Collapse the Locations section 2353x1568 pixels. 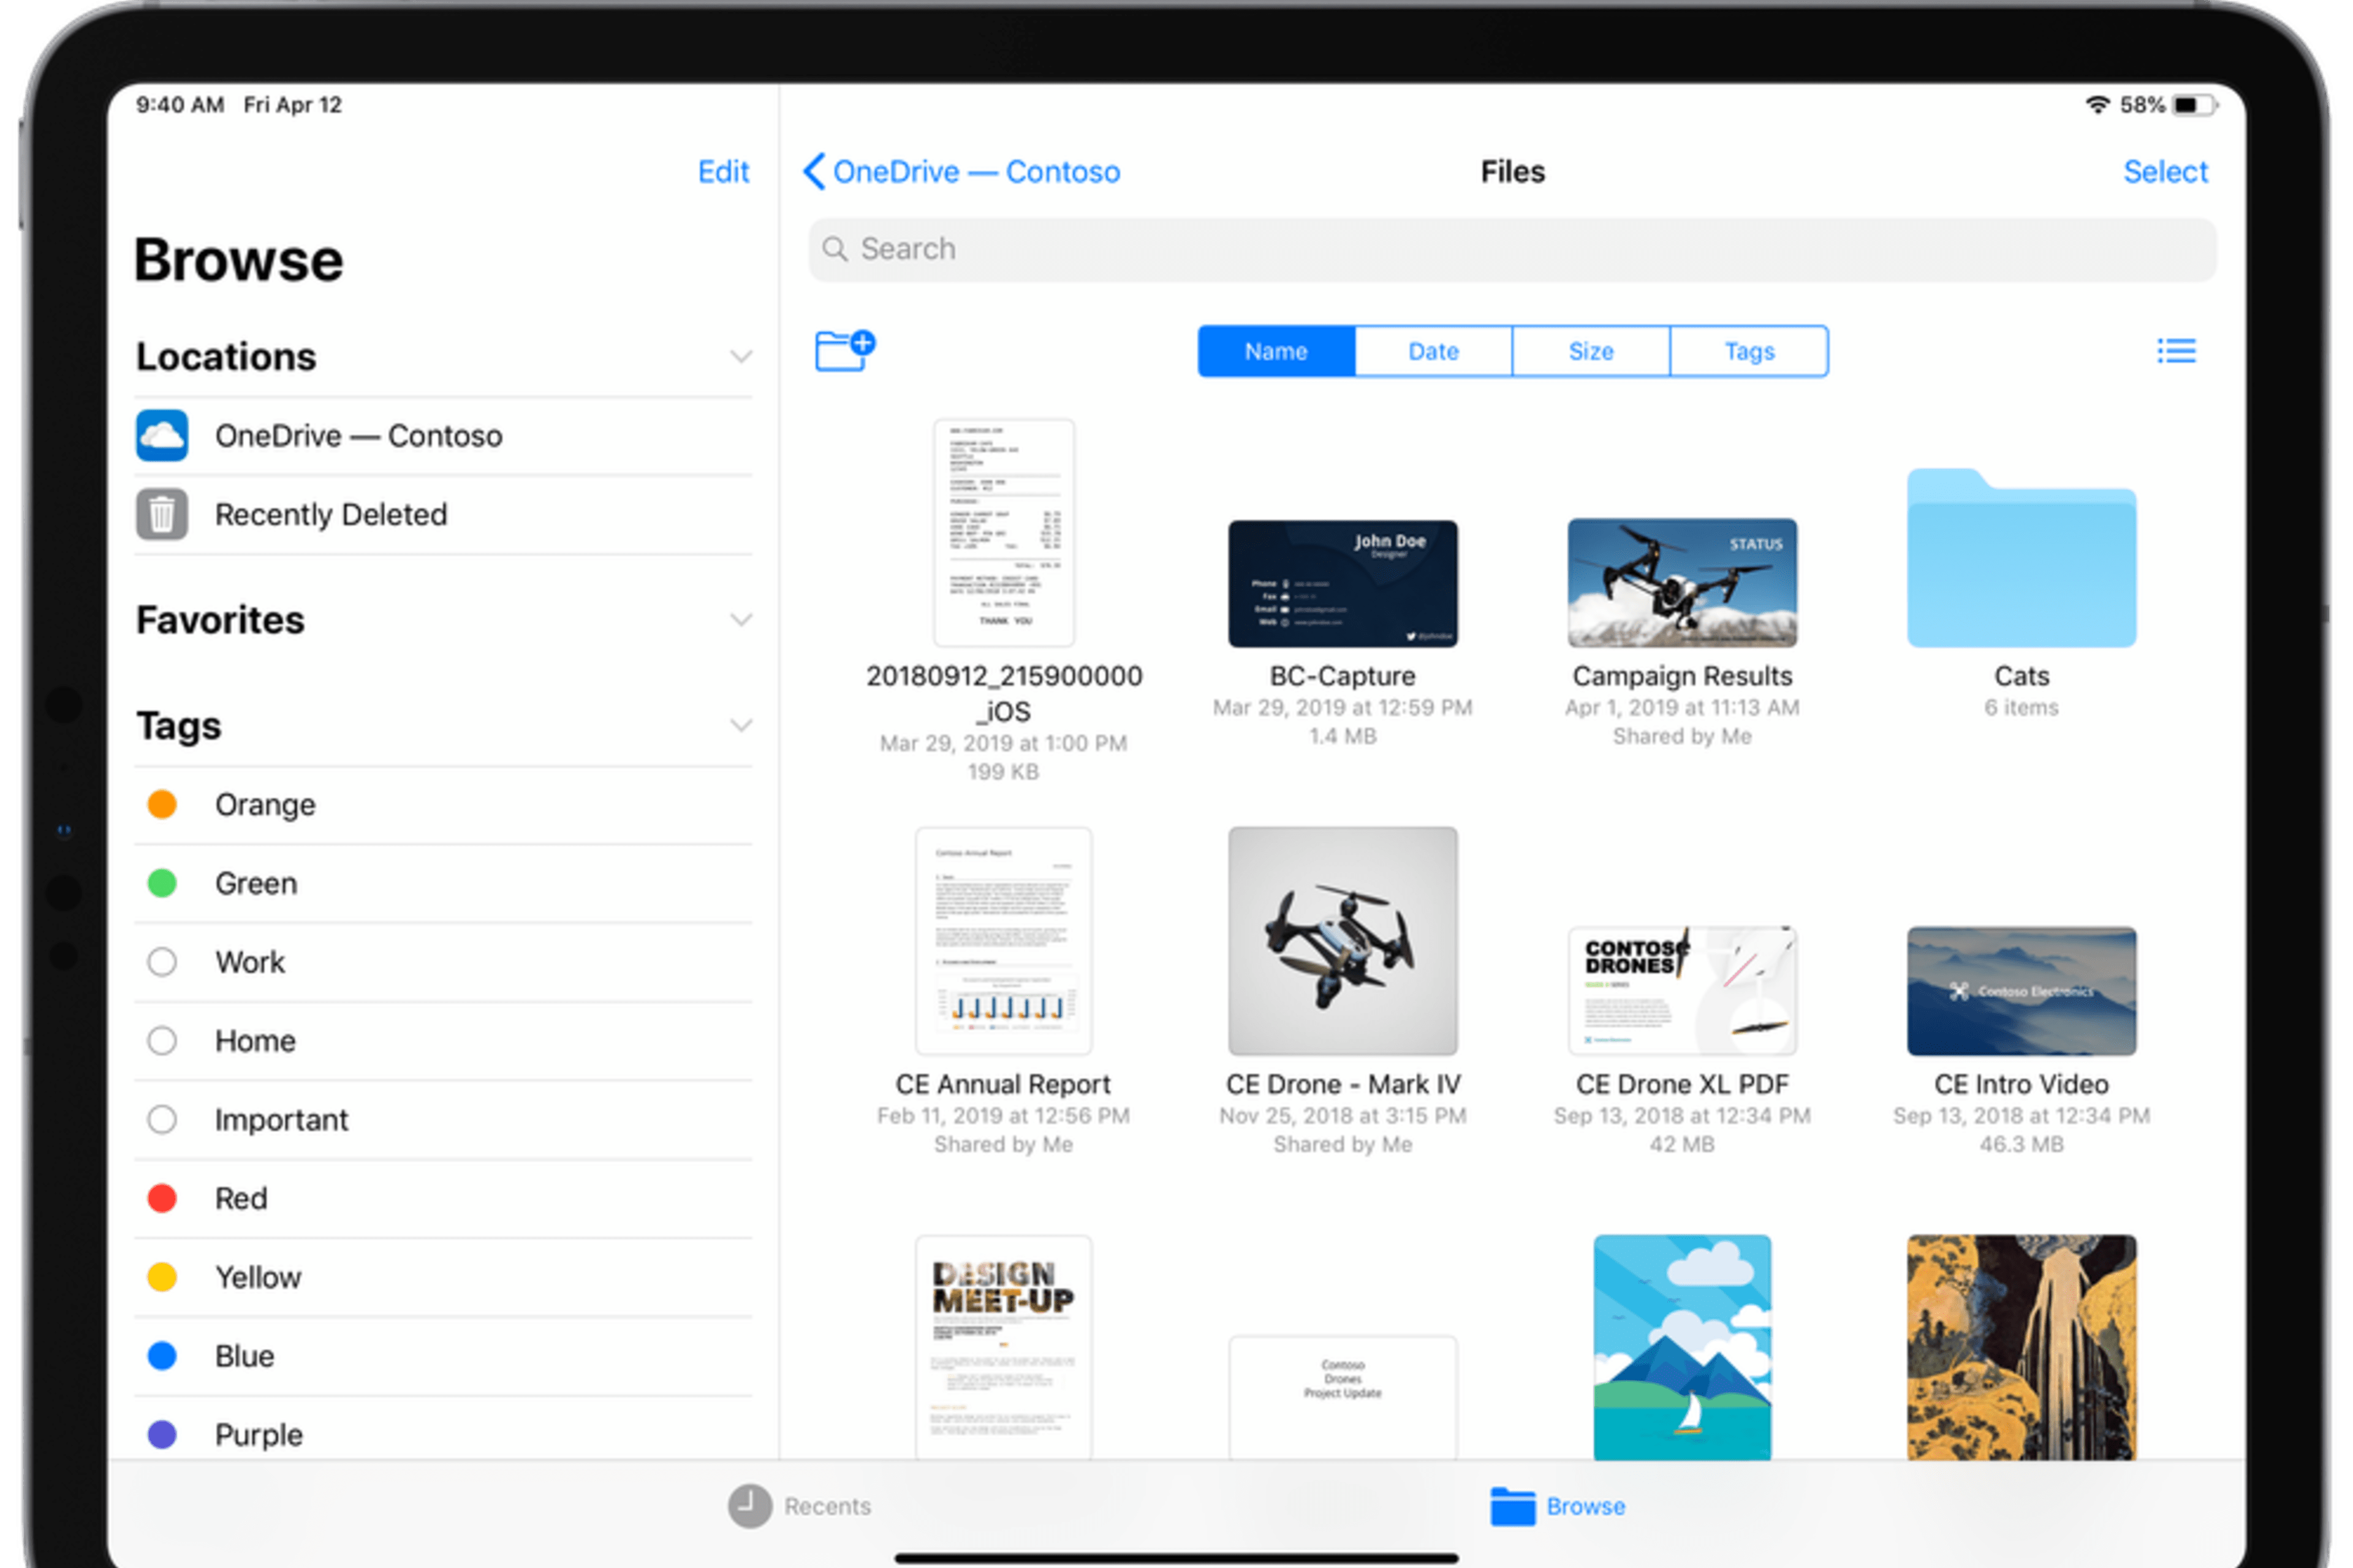pos(740,357)
